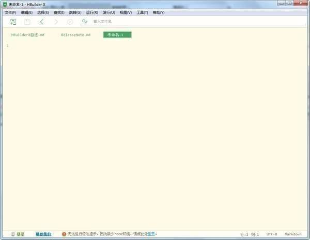The image size is (310, 240).
Task: Click the 帮助我们 link
Action: (x=43, y=234)
